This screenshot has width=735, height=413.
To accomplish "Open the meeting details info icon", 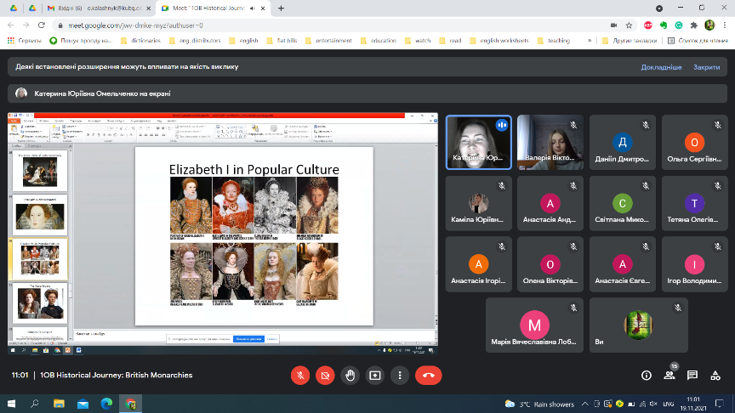I will click(645, 375).
